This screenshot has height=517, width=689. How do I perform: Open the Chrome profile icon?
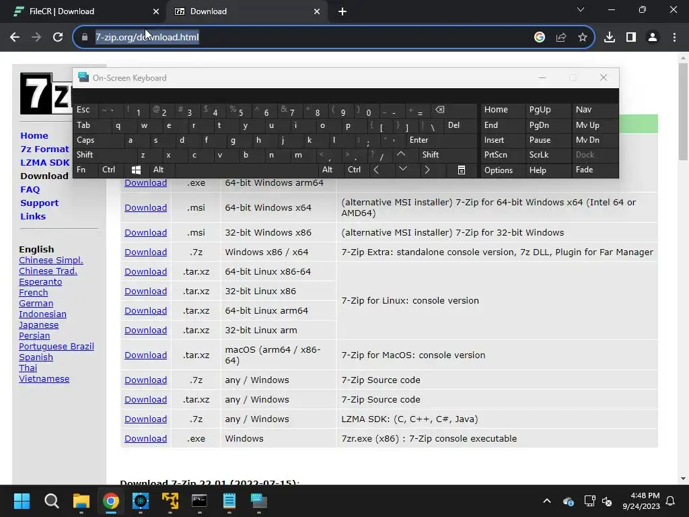653,38
